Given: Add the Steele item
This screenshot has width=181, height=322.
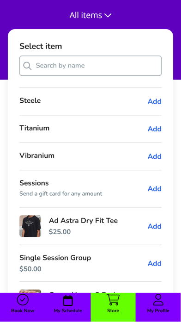Looking at the screenshot, I should click(155, 101).
